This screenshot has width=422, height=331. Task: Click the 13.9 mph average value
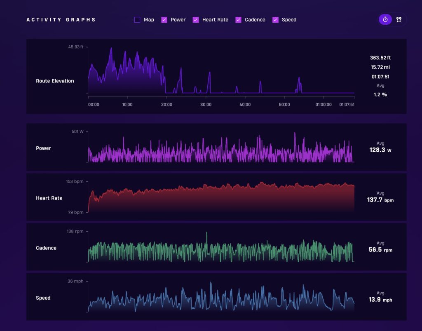pos(380,300)
